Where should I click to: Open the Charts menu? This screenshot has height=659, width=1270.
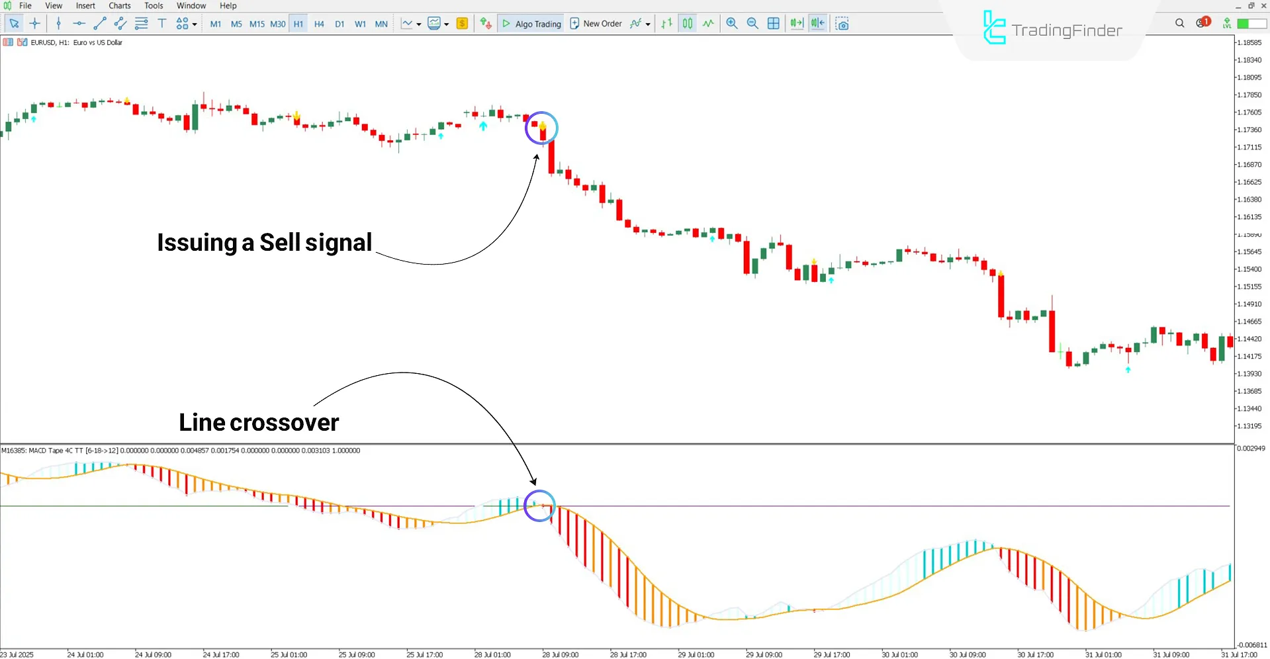[119, 5]
